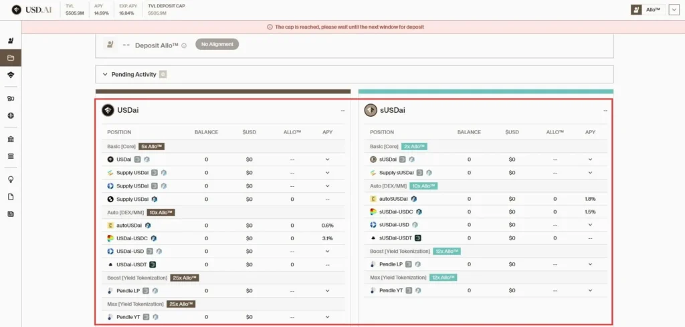Expand the Pending Activity section
685x327 pixels.
[x=106, y=74]
